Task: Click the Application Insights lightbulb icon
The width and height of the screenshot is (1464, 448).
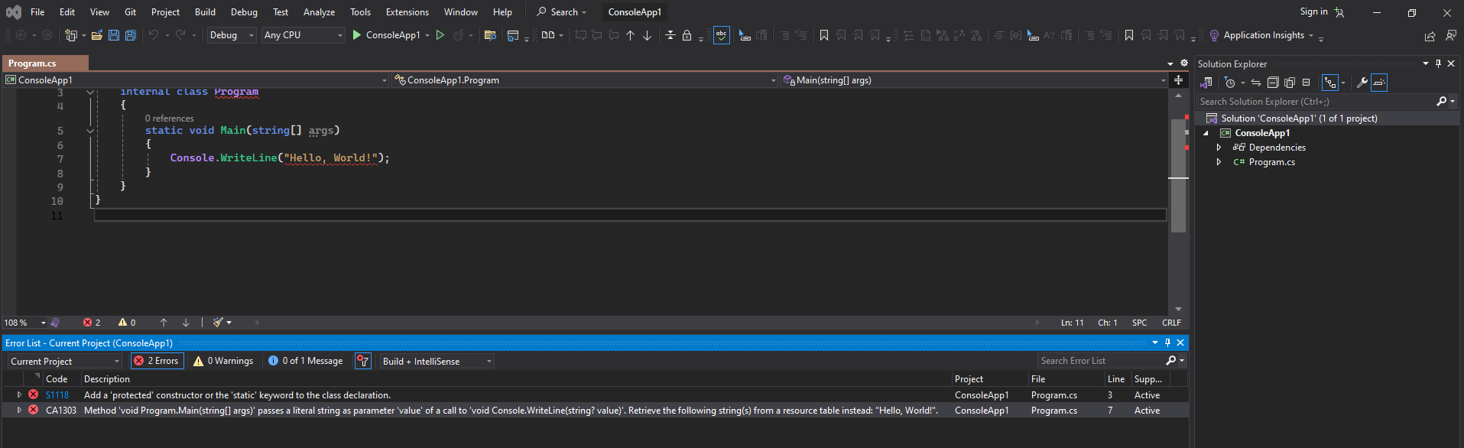Action: pos(1214,35)
